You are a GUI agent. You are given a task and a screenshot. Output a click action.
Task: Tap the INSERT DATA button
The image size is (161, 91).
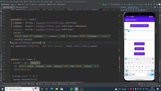tap(139, 44)
